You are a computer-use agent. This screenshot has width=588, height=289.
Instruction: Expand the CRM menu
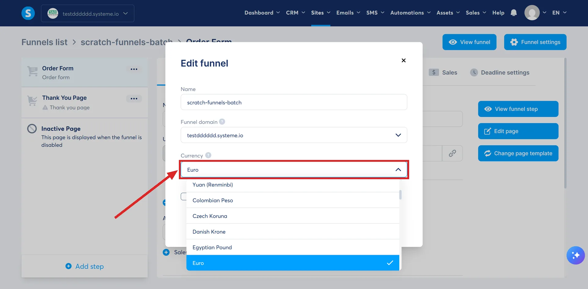click(x=296, y=13)
